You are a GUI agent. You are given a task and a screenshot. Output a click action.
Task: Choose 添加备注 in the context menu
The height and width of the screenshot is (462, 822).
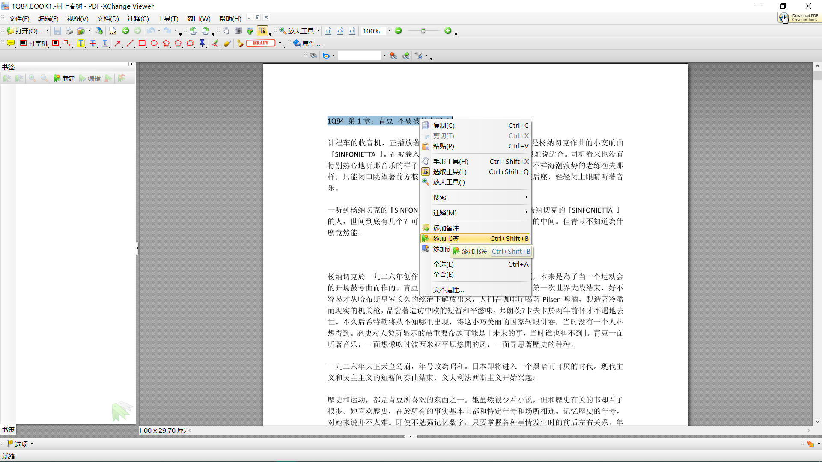point(475,228)
